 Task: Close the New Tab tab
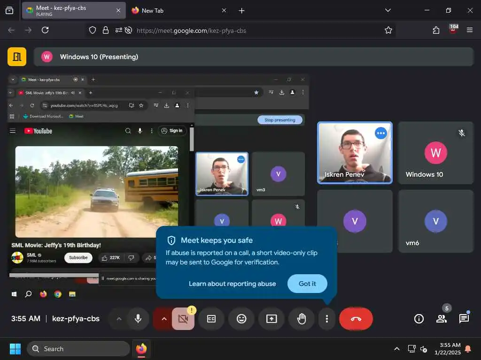[224, 10]
